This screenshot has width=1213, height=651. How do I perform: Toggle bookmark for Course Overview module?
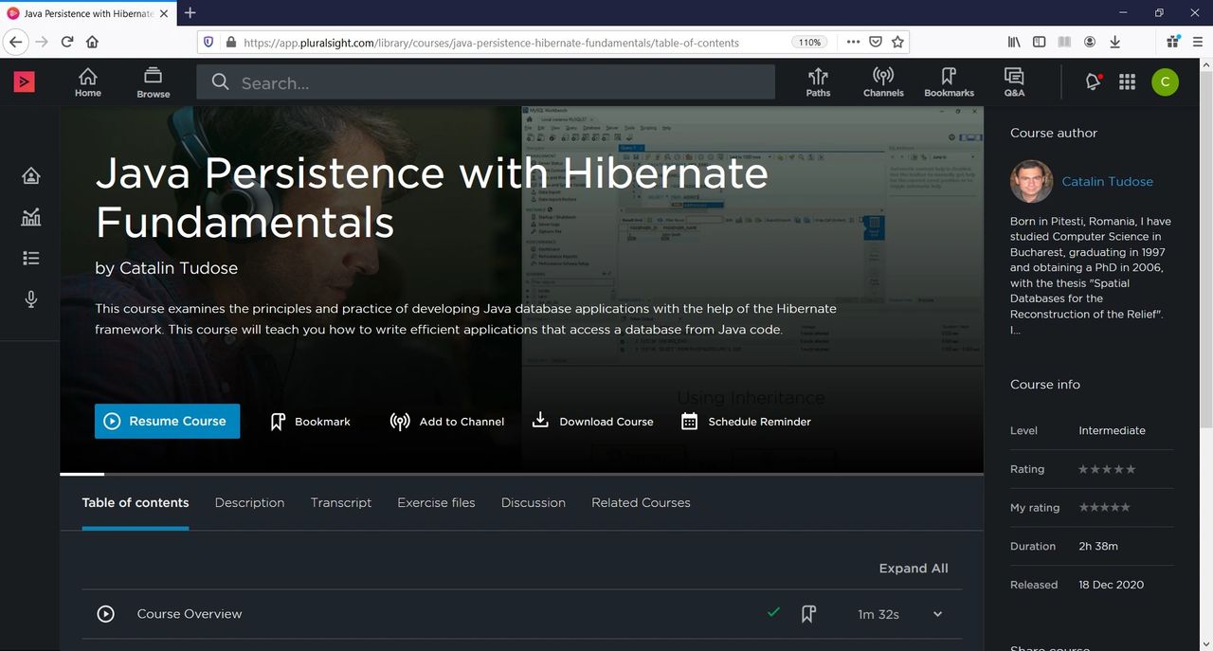coord(808,614)
